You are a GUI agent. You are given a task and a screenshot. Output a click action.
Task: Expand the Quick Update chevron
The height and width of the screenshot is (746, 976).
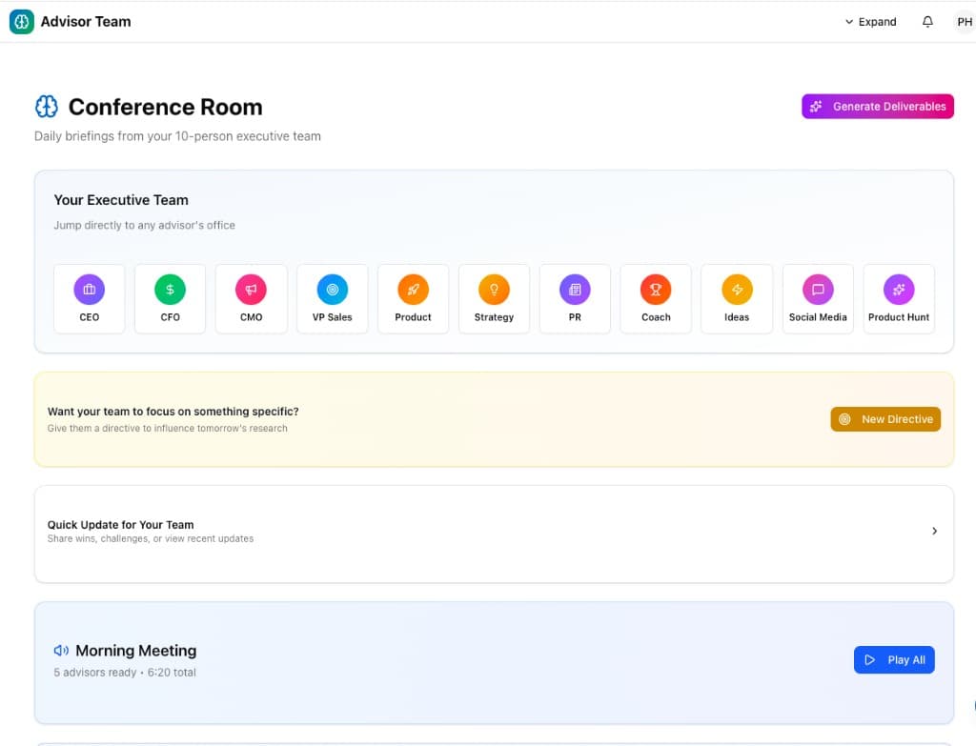934,531
